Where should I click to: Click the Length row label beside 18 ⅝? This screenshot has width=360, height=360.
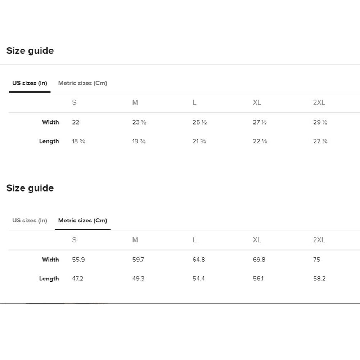coord(49,141)
